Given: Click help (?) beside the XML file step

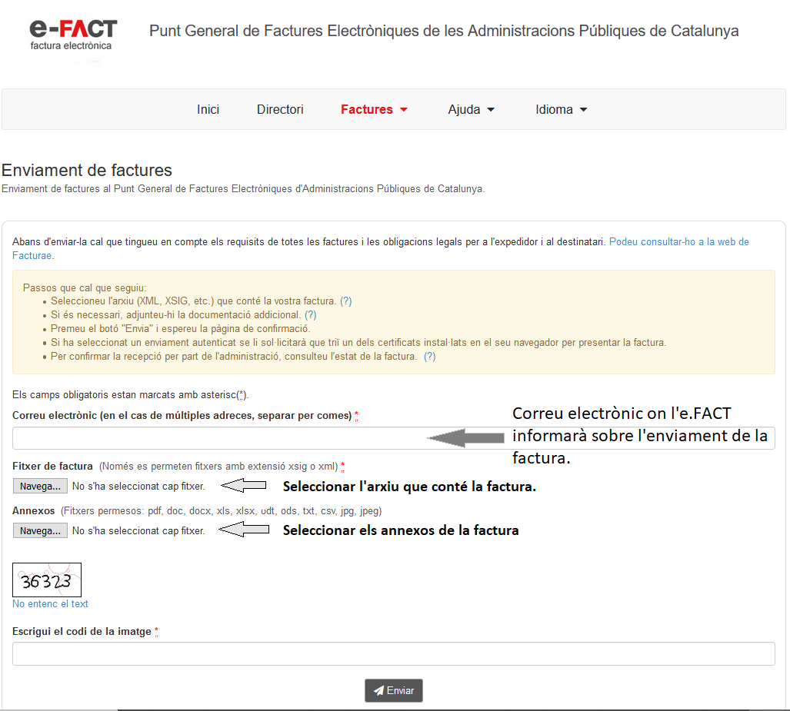Looking at the screenshot, I should [x=346, y=301].
